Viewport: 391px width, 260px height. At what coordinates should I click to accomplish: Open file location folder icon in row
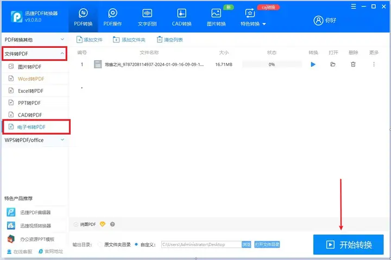[x=333, y=65]
